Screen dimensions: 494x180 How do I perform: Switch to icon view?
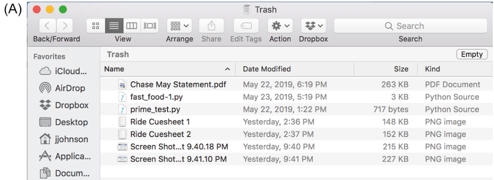point(96,26)
